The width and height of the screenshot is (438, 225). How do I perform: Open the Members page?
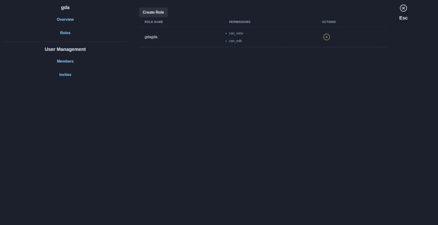tap(65, 61)
